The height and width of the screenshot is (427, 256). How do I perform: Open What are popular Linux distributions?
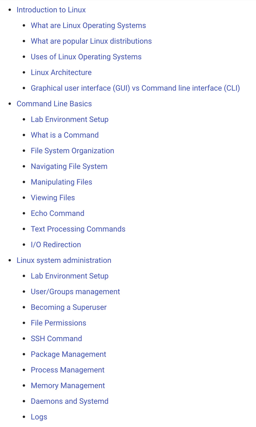click(91, 41)
